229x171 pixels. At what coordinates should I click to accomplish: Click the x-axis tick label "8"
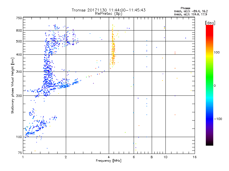coord(152,157)
